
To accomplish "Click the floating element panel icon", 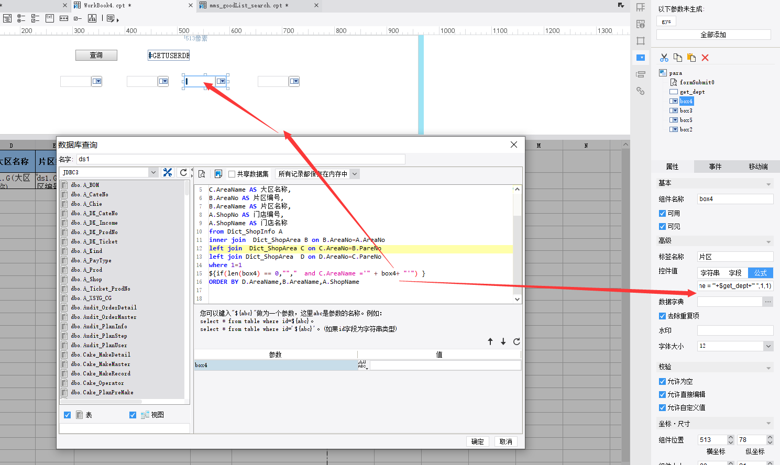I will [x=640, y=41].
